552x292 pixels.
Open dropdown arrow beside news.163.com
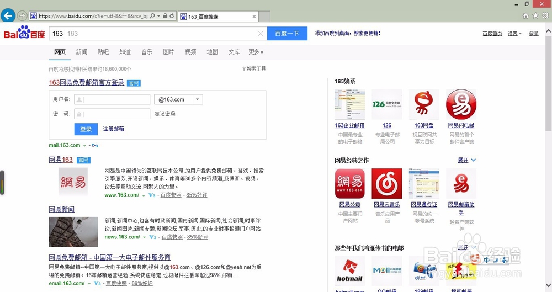144,237
